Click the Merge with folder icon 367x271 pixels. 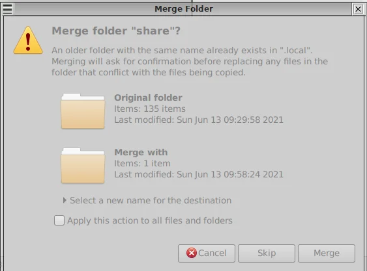coord(83,166)
